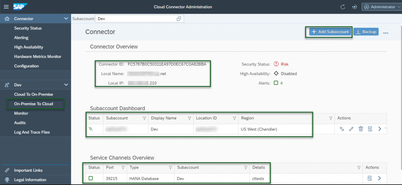Screen dimensions: 402x185
Task: Filter the Region column in Subaccount Dashboard
Action: (331, 118)
